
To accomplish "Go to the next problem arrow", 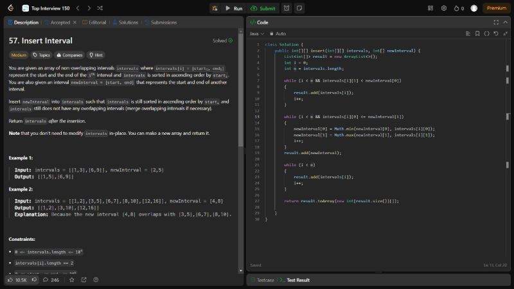I will pos(89,8).
